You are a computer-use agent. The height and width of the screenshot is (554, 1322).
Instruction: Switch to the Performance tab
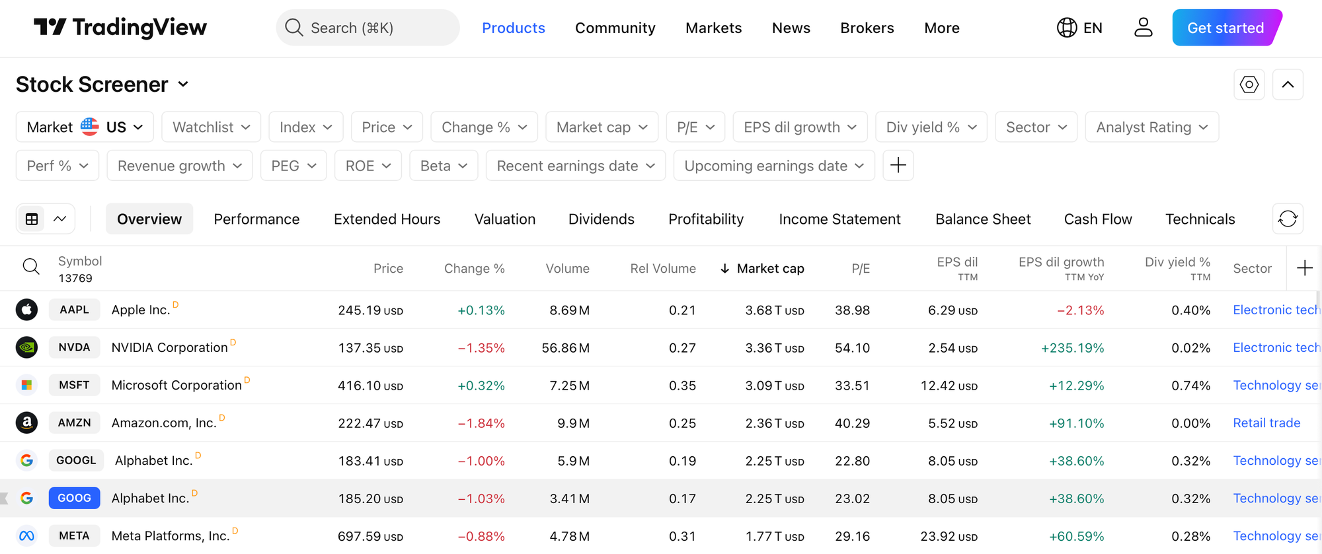(x=256, y=219)
